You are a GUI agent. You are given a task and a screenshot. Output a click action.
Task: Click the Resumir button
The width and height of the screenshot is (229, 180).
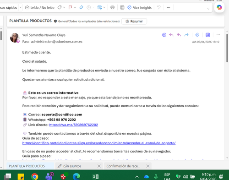[134, 21]
